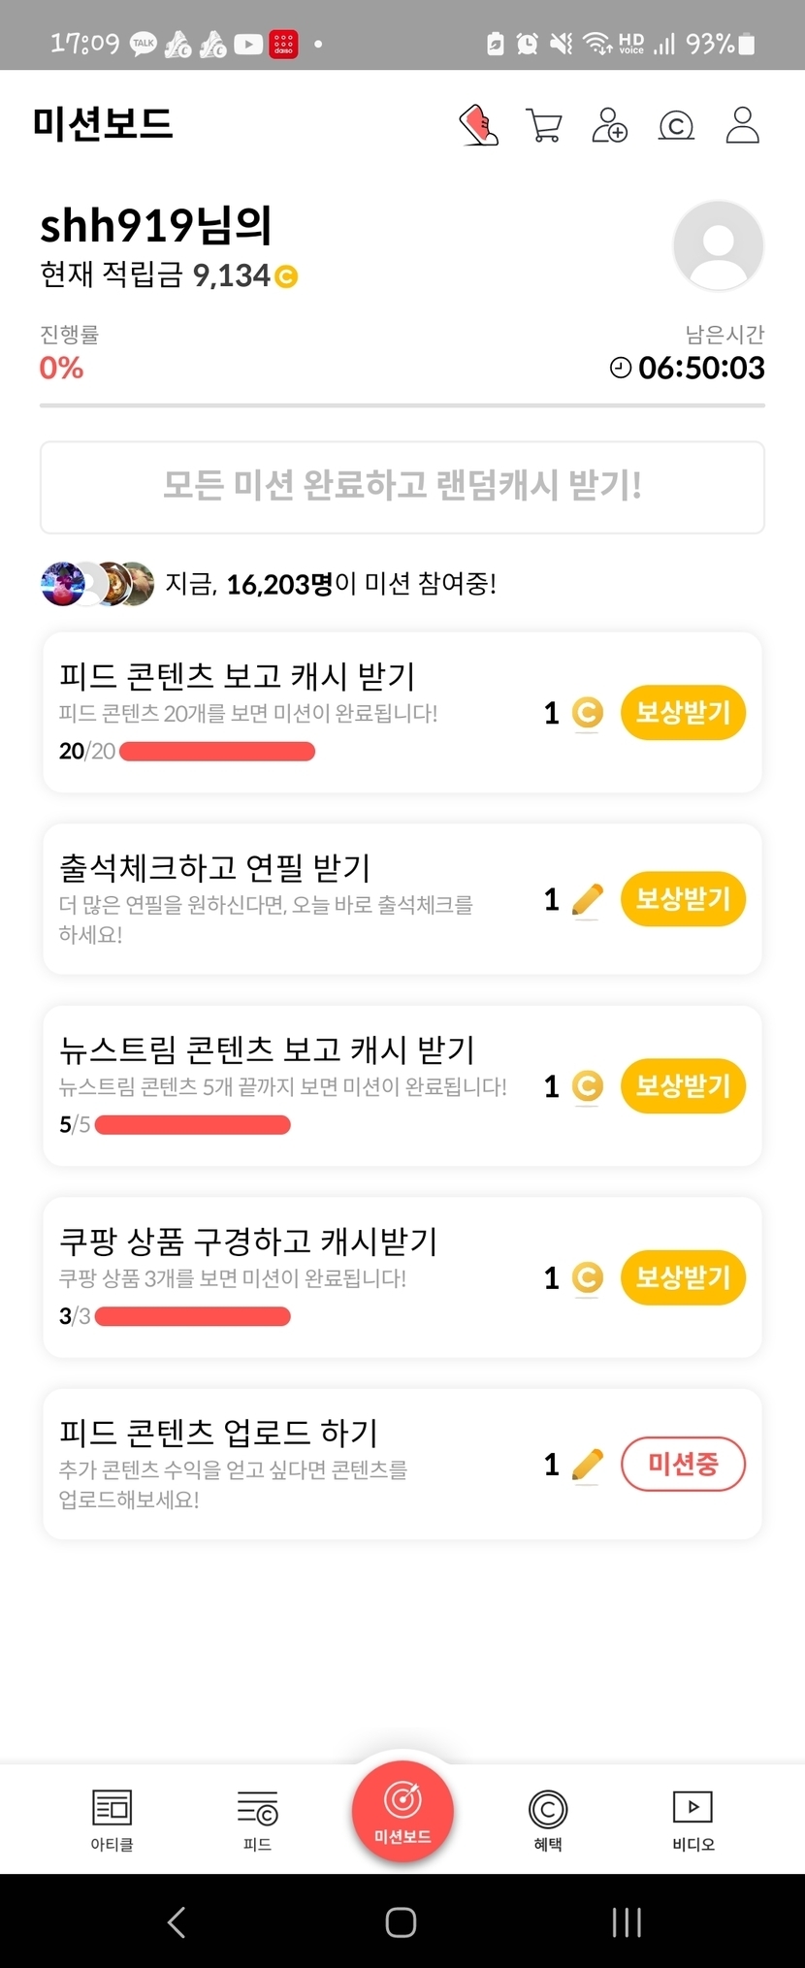The image size is (805, 1968).
Task: Tap the gray profile avatar picture
Action: [718, 245]
